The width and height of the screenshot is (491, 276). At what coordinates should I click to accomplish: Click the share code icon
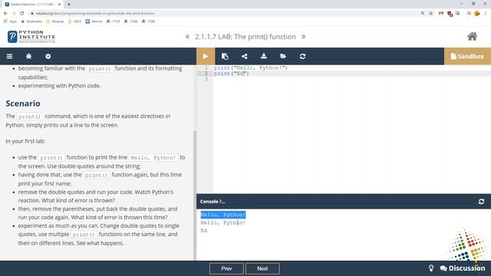[x=244, y=56]
